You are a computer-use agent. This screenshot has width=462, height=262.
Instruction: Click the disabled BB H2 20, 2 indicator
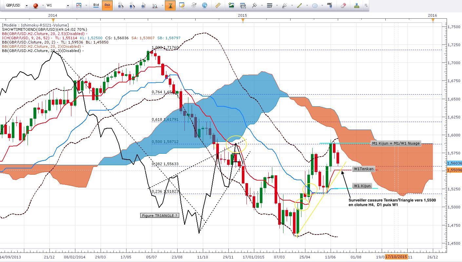(43, 46)
